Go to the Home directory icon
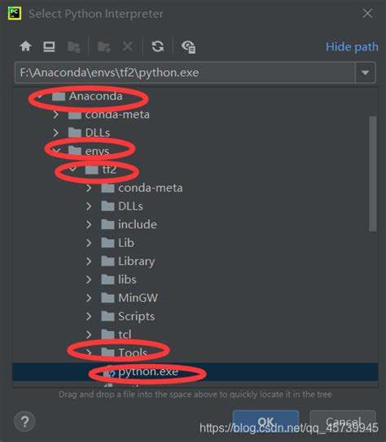Viewport: 386px width, 442px height. click(x=25, y=46)
